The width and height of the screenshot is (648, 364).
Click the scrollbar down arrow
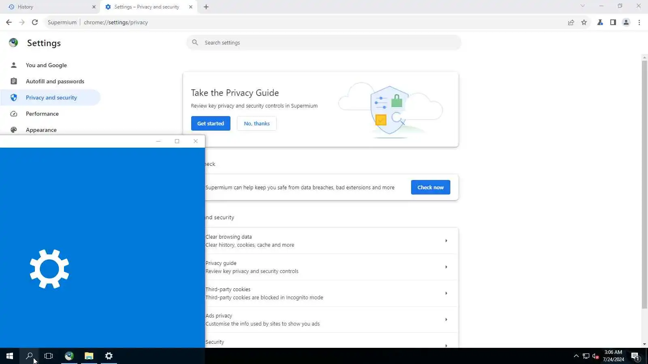644,344
